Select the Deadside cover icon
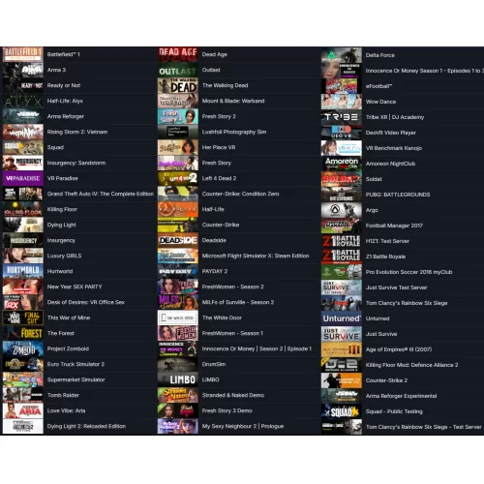This screenshot has width=484, height=484. point(178,240)
